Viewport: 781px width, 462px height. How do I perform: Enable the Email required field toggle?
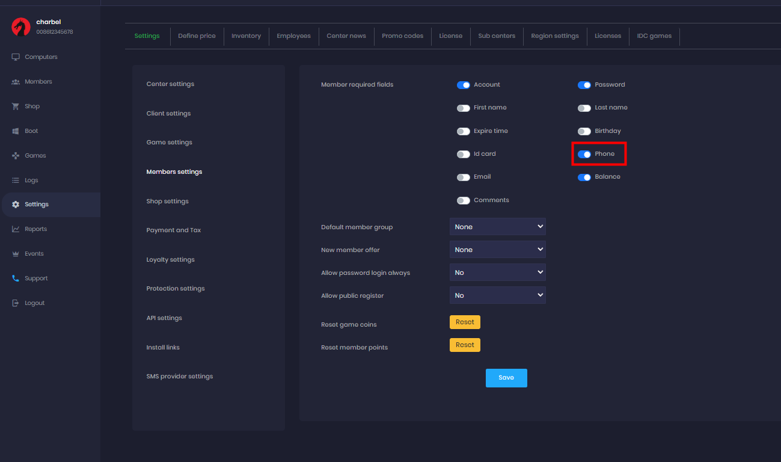pyautogui.click(x=463, y=177)
